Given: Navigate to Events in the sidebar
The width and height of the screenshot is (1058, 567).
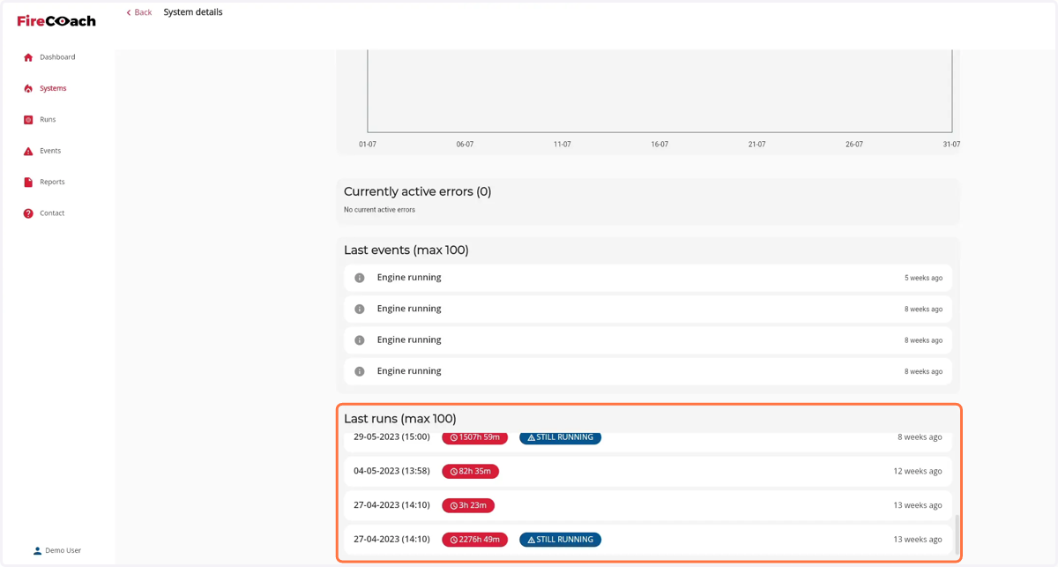Looking at the screenshot, I should click(50, 151).
